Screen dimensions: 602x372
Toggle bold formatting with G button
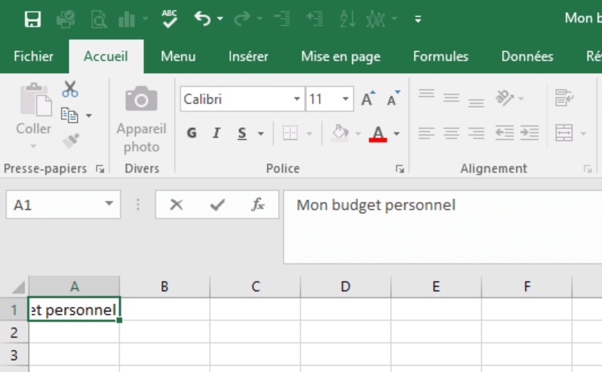coord(192,133)
